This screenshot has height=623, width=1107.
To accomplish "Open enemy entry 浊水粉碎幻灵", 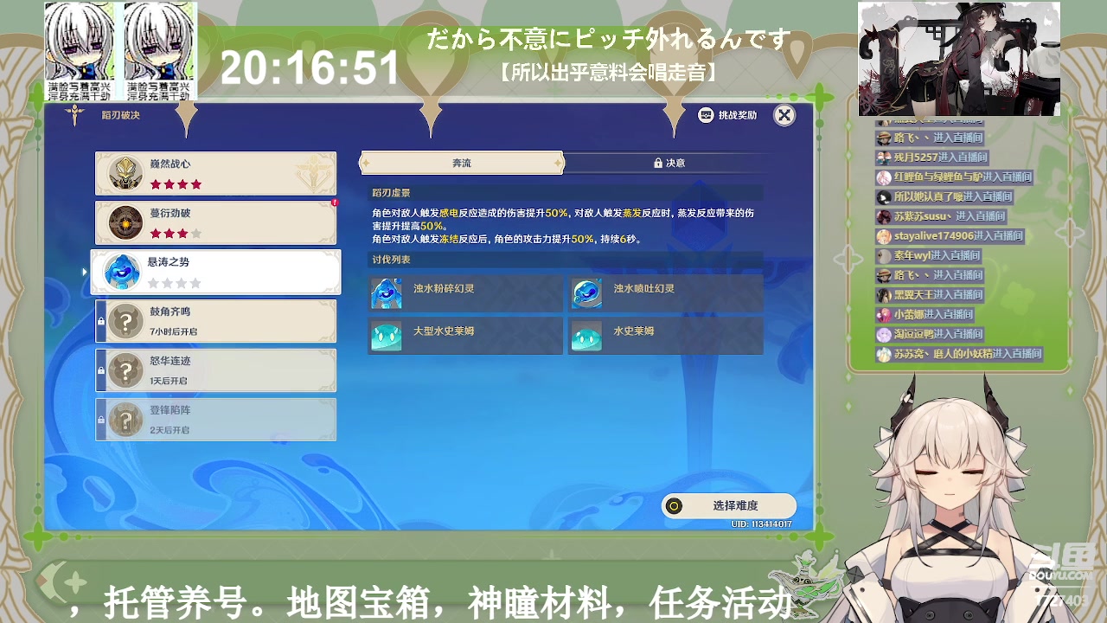I will (465, 293).
